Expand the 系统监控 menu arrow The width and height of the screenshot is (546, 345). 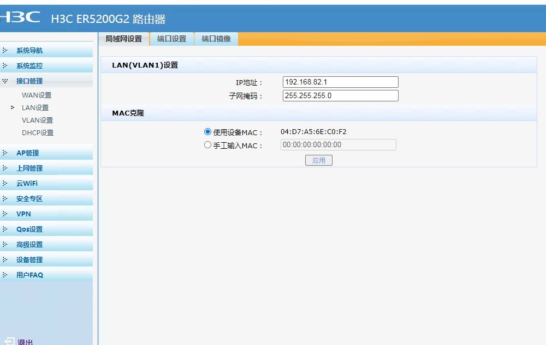point(5,65)
